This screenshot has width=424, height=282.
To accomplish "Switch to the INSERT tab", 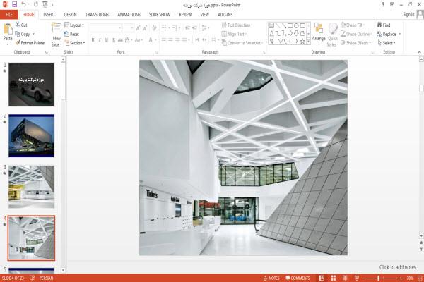I will (49, 15).
